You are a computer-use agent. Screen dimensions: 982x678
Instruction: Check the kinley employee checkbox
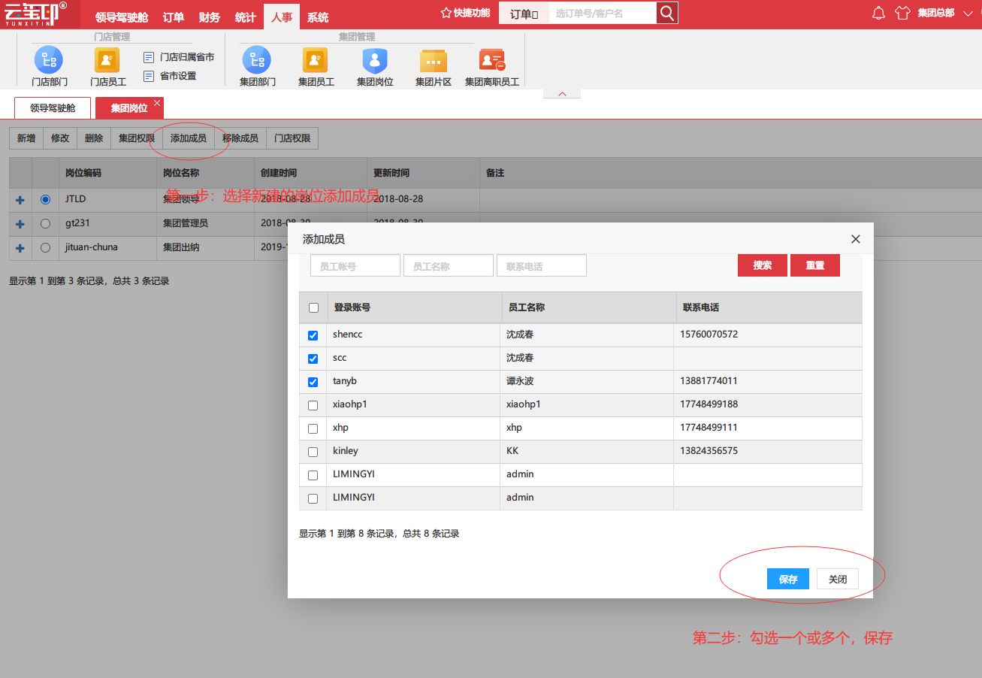click(x=313, y=452)
